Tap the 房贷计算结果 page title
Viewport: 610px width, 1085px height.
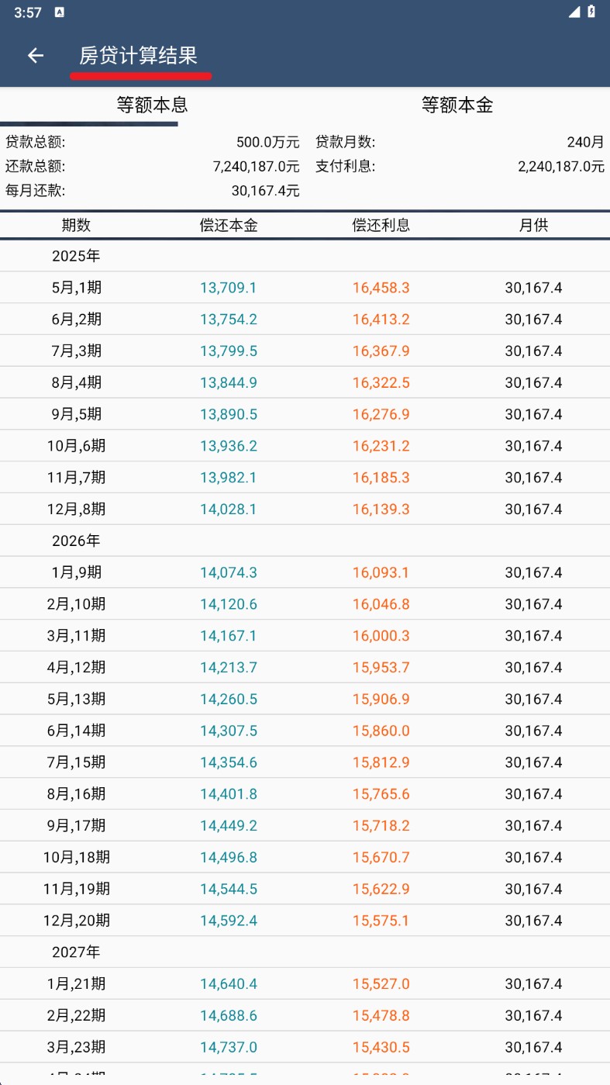pos(138,55)
